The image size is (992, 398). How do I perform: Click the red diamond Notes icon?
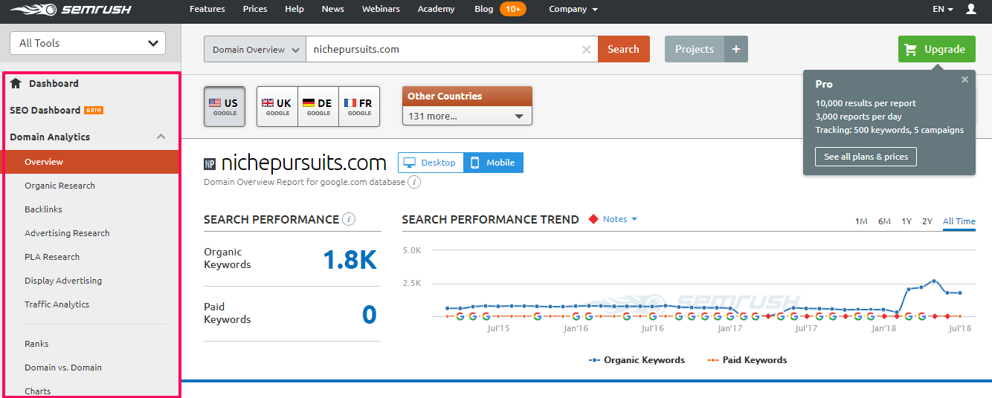[x=593, y=219]
